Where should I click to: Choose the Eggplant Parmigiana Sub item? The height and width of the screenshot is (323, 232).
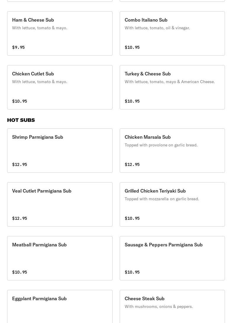tap(39, 298)
